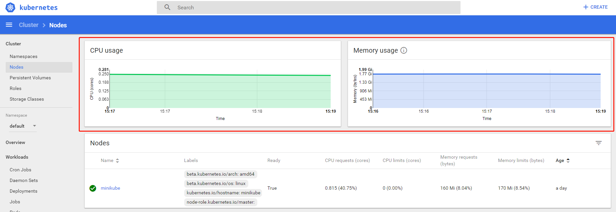Click the kubernetes brand text
The width and height of the screenshot is (616, 212).
[x=38, y=7]
